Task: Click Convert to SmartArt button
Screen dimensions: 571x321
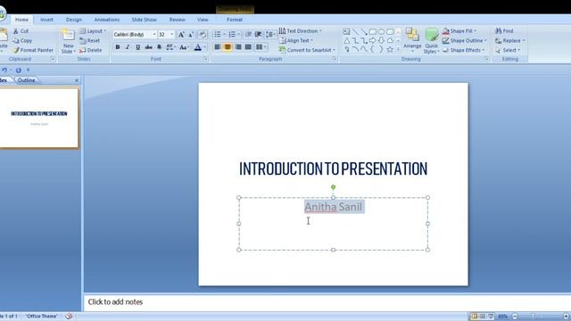Action: click(x=307, y=50)
